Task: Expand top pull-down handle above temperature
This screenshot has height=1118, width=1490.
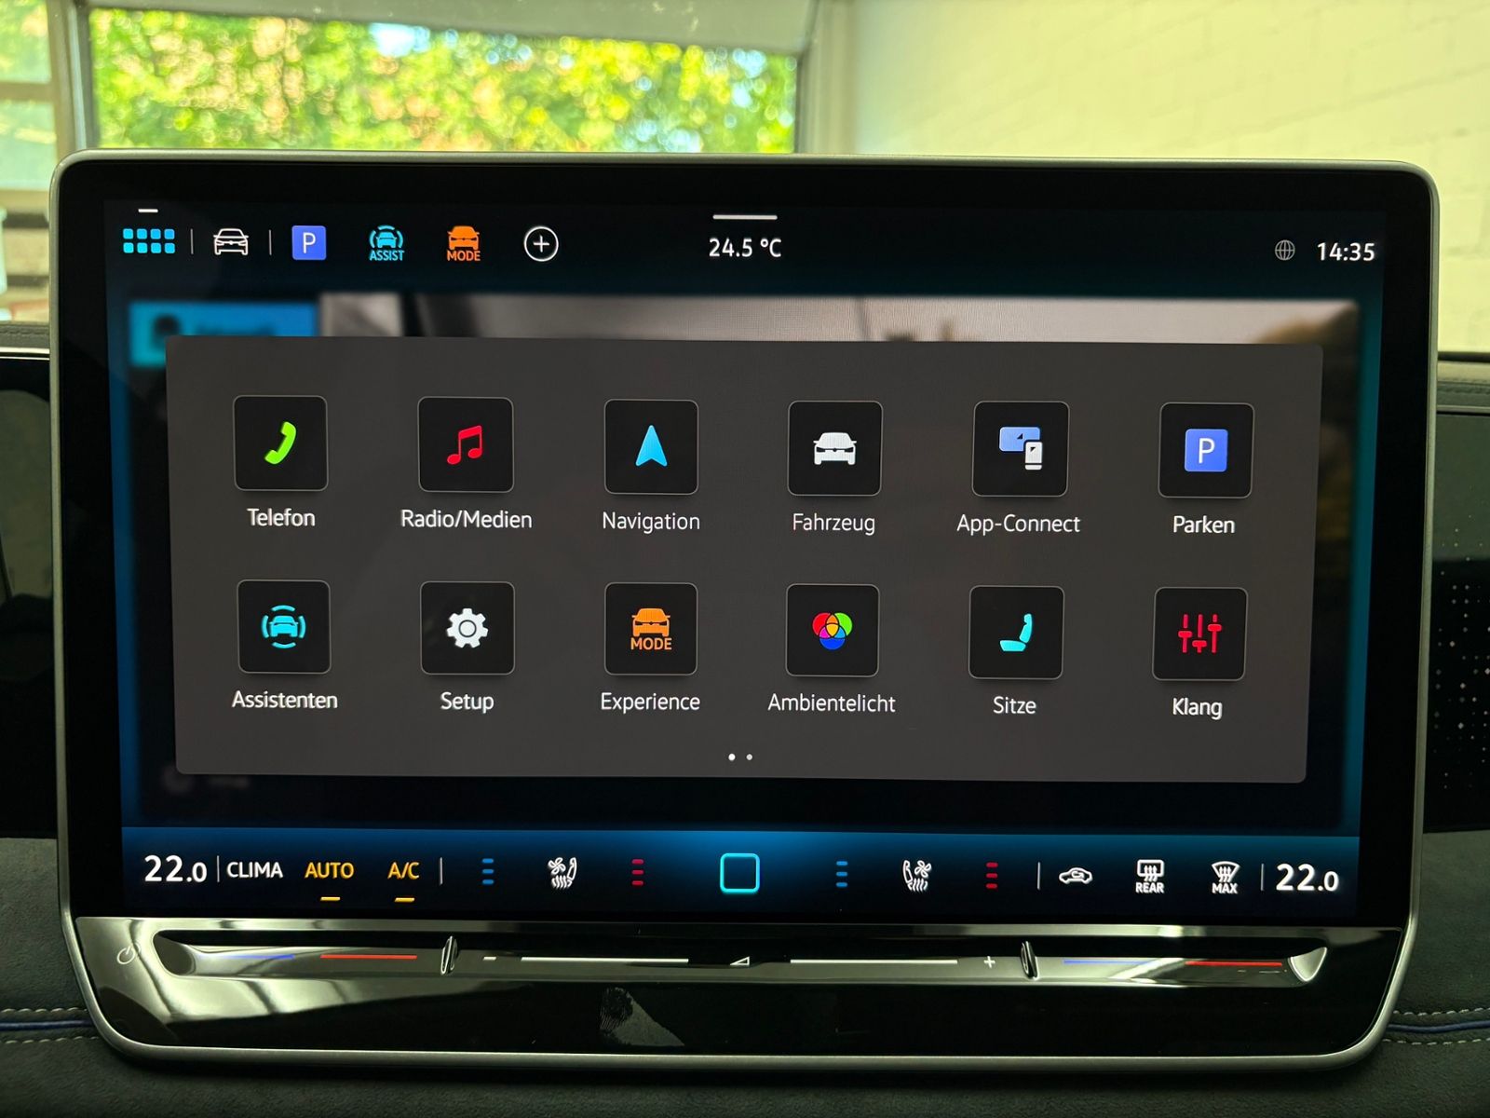Action: coord(745,217)
